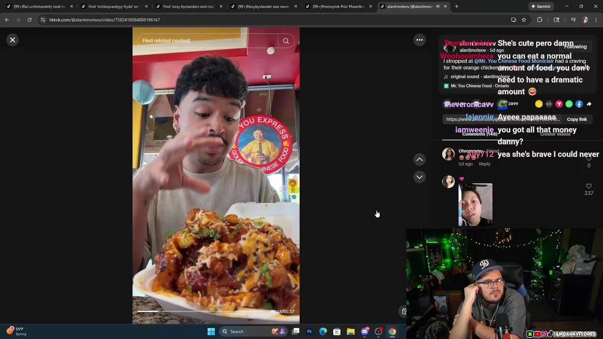This screenshot has height=339, width=603.
Task: Click the Google Lens search icon in the toolbar
Action: tap(556, 20)
